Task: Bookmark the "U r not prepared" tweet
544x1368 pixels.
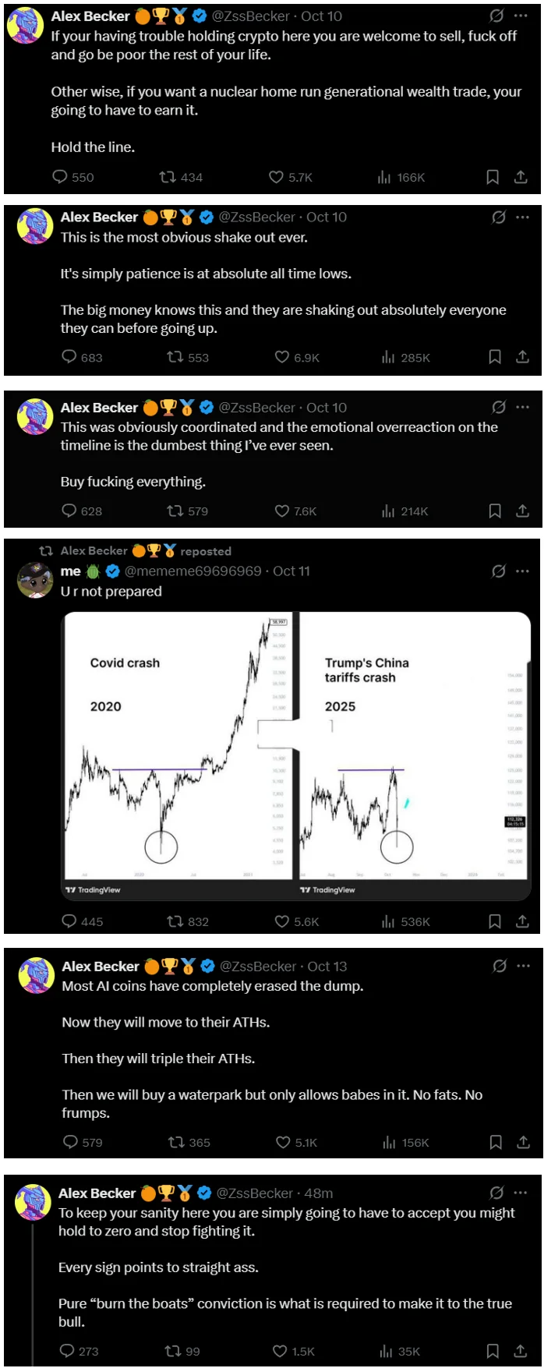Action: pyautogui.click(x=494, y=921)
